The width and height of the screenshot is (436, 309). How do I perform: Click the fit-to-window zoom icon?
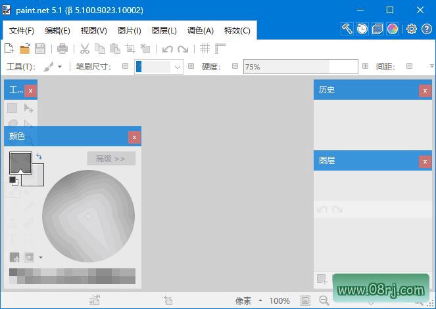pyautogui.click(x=305, y=300)
